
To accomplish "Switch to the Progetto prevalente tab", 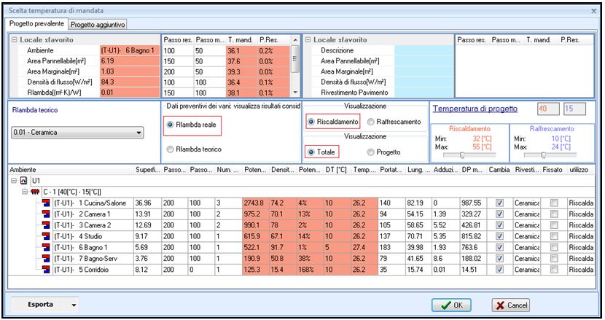I will click(36, 24).
